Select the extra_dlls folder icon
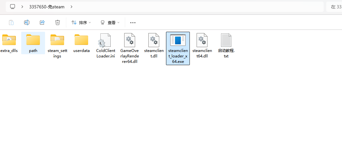This screenshot has width=342, height=154. tap(9, 40)
